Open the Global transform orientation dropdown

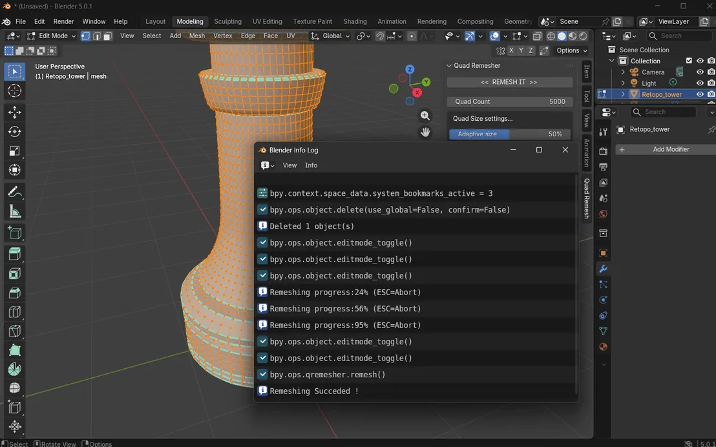pos(330,36)
